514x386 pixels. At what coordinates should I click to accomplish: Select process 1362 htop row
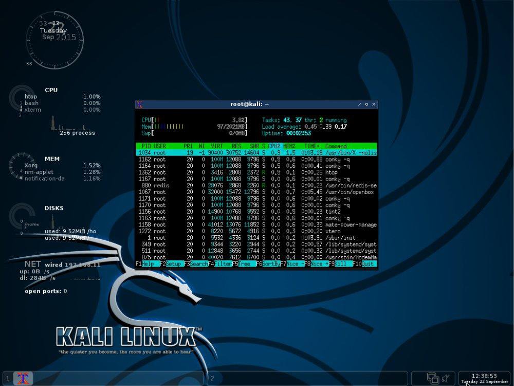coord(256,172)
